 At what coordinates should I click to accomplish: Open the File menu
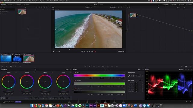click(14, 1)
